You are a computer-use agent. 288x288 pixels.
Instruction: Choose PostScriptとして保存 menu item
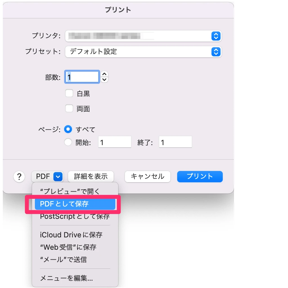[75, 217]
